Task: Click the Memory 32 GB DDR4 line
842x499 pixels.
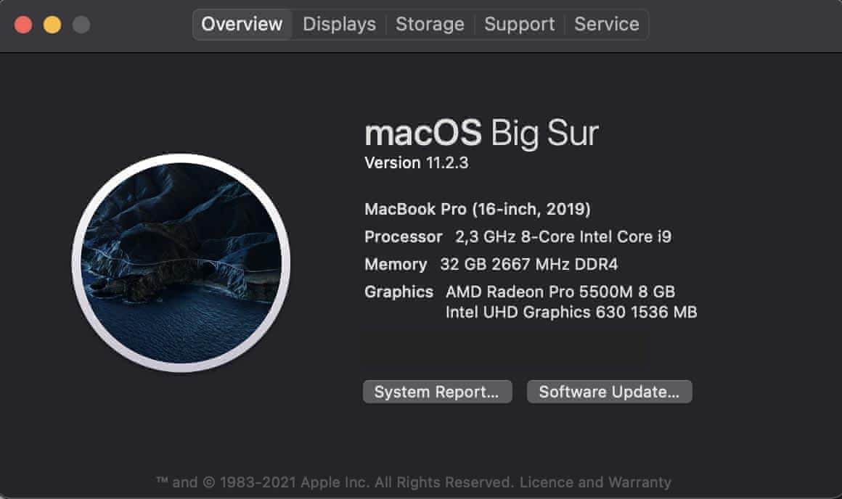Action: [x=491, y=265]
